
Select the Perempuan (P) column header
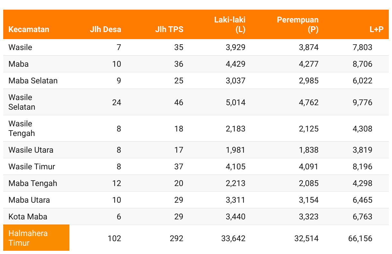coord(298,25)
